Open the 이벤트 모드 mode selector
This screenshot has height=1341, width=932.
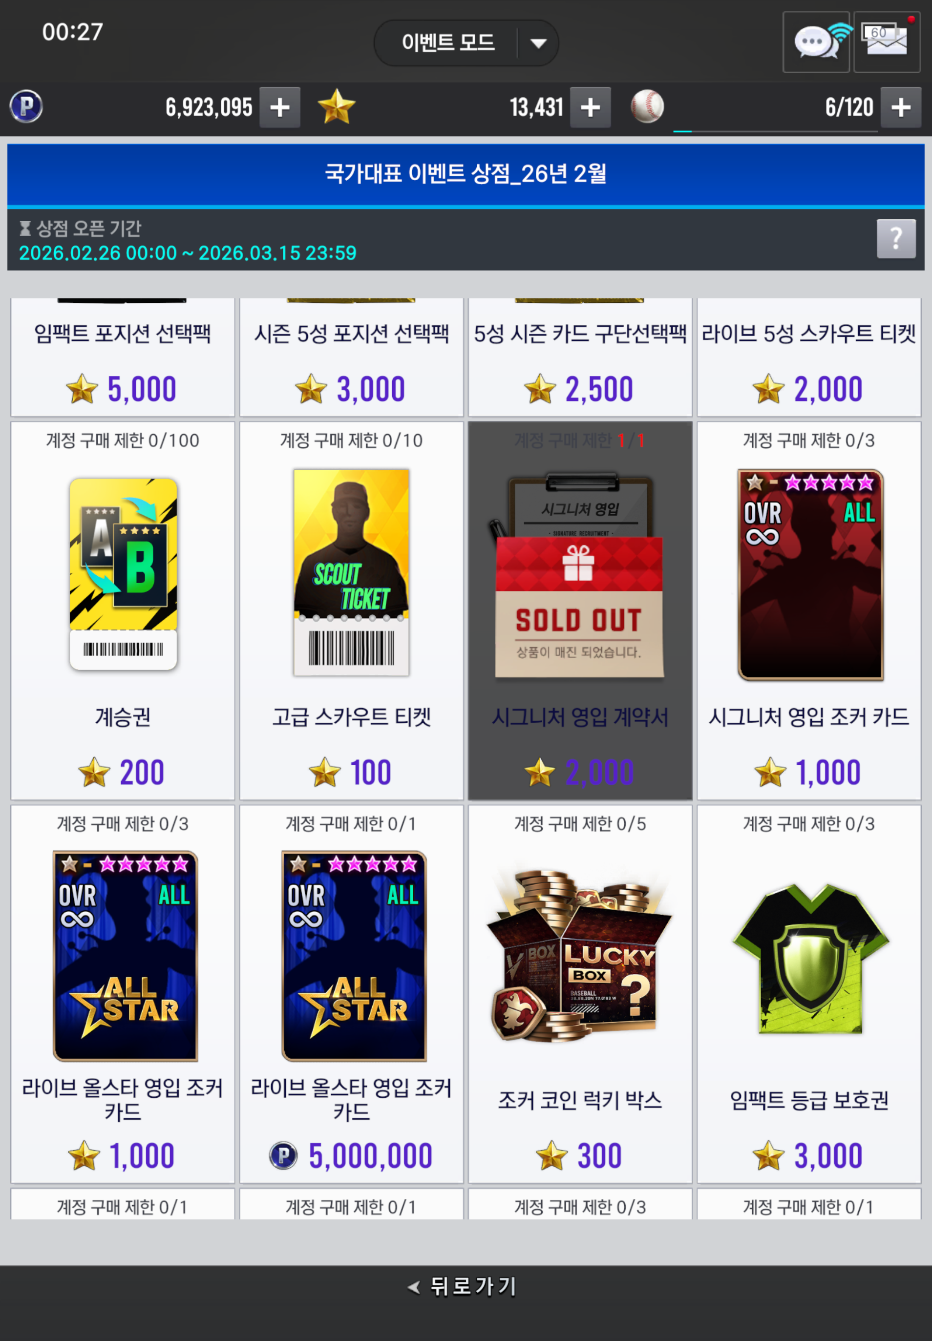[466, 43]
